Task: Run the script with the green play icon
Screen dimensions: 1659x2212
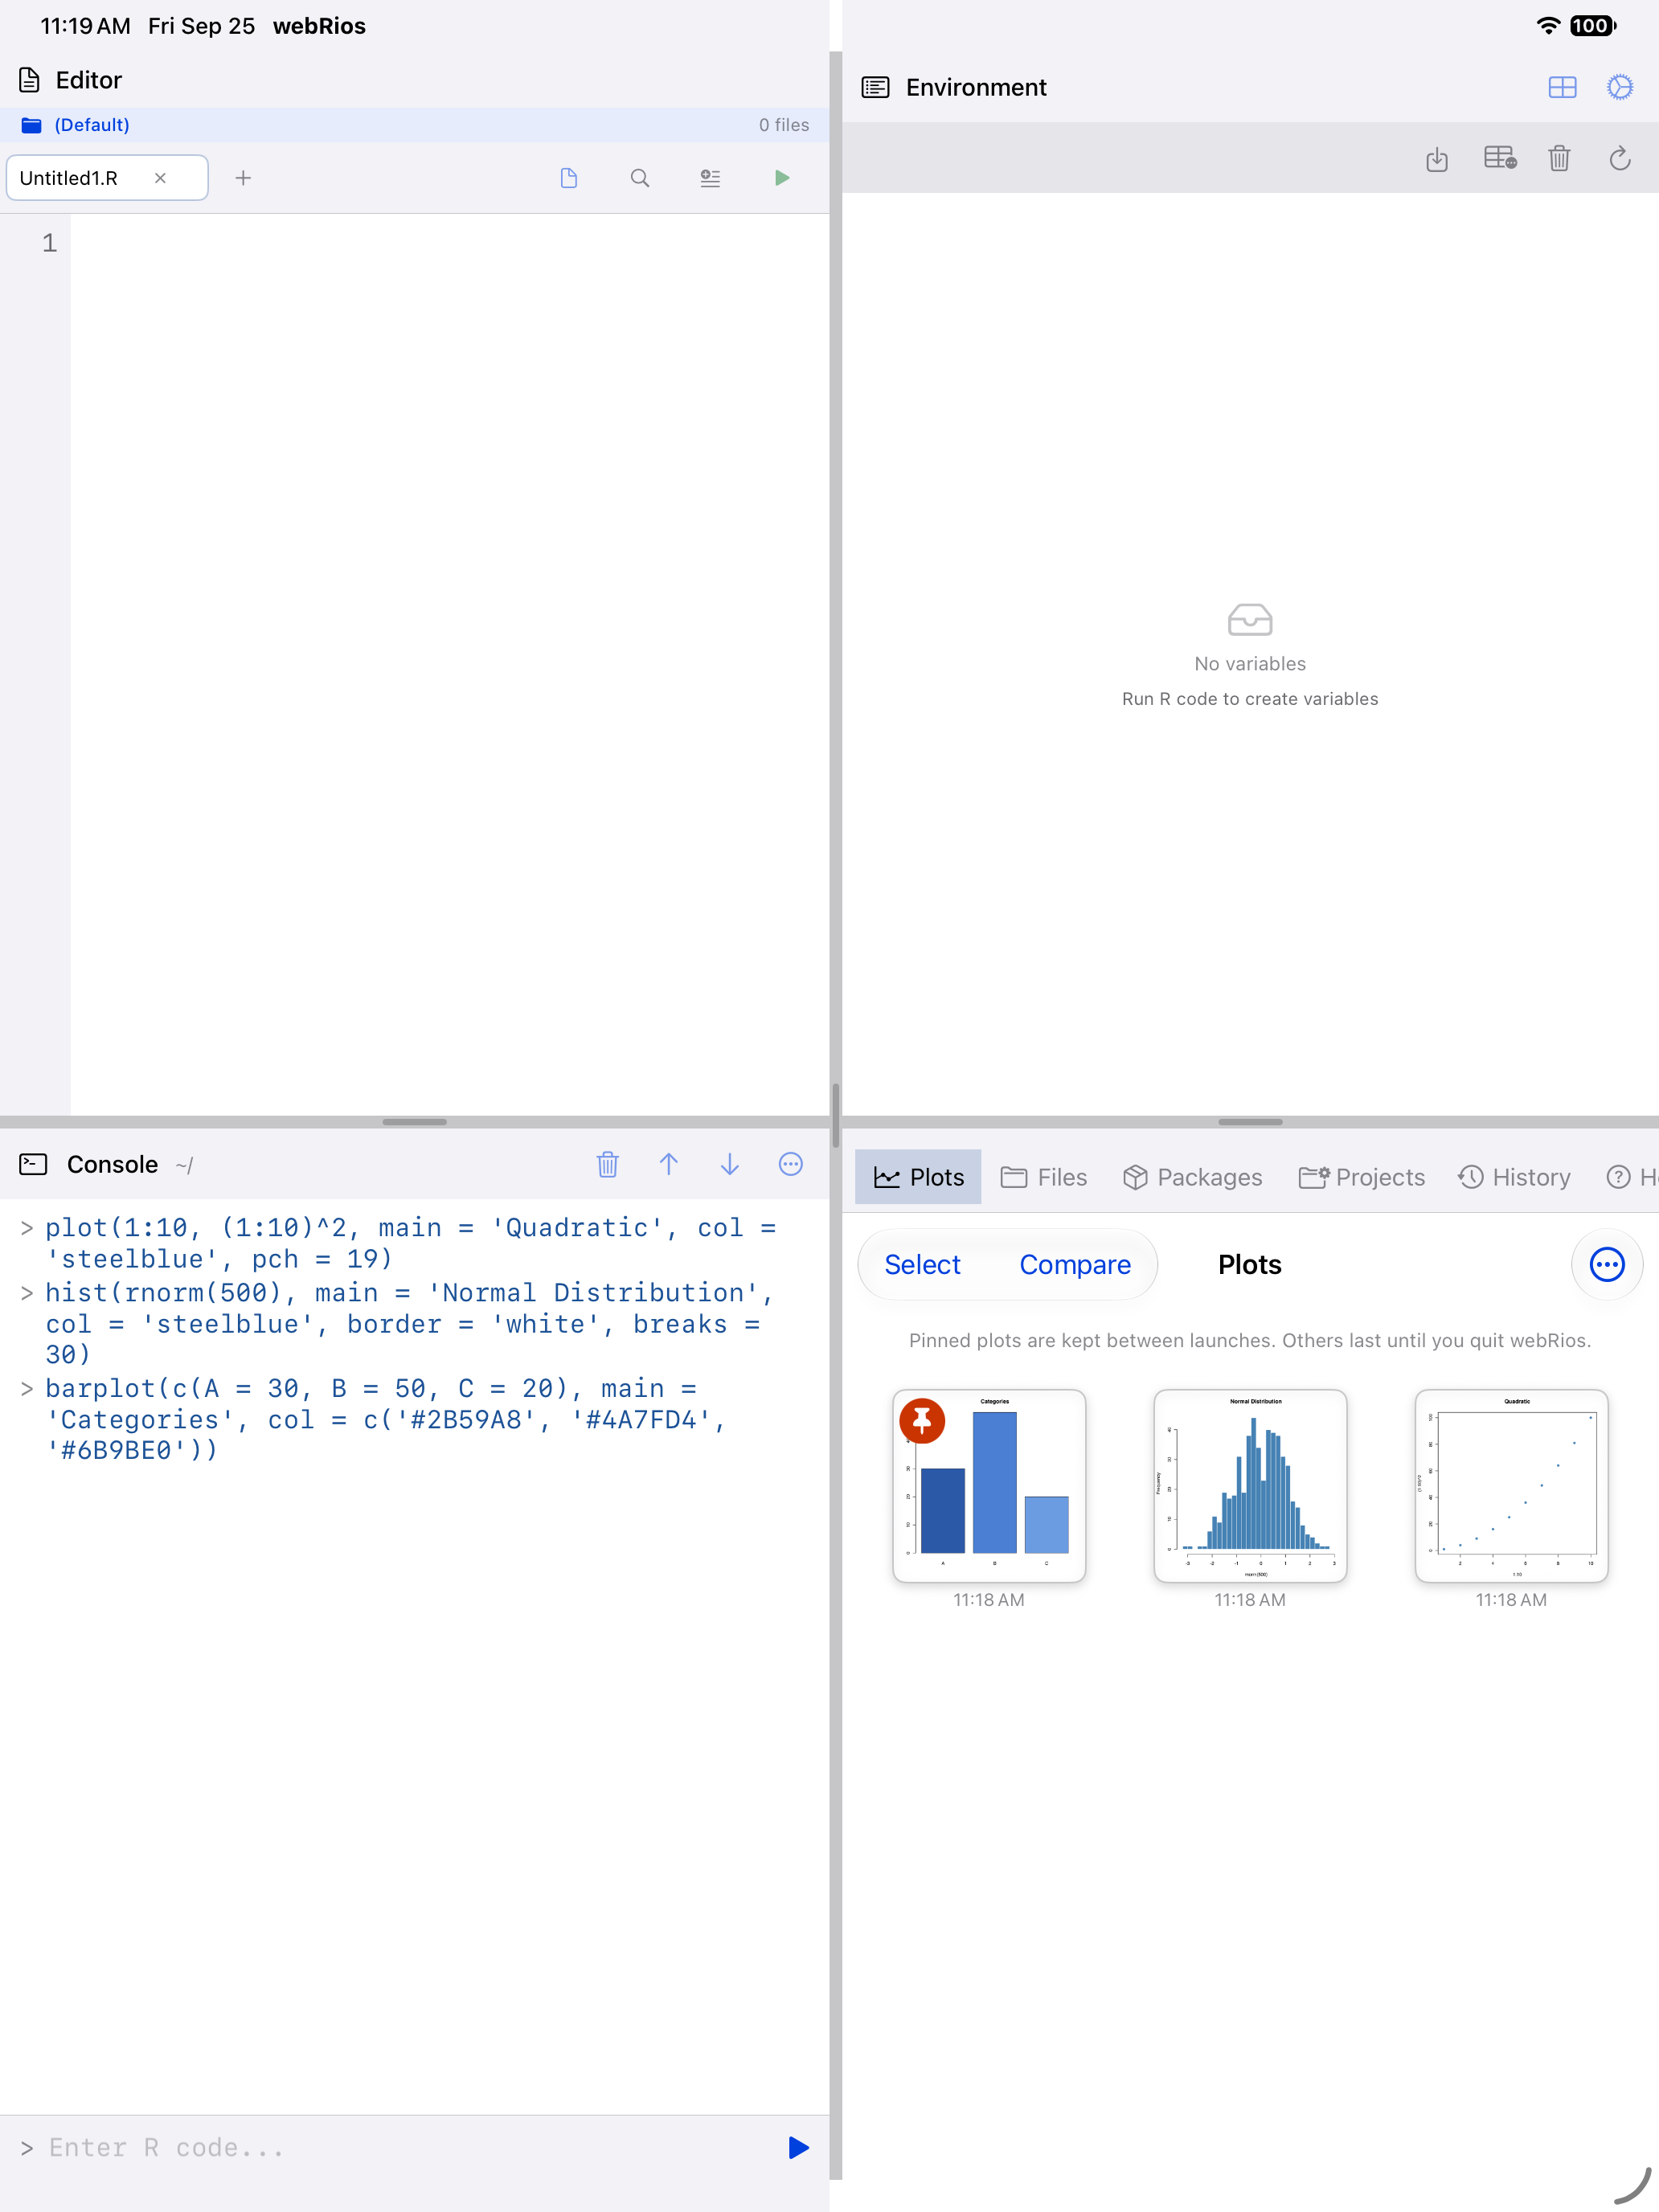Action: click(x=782, y=178)
